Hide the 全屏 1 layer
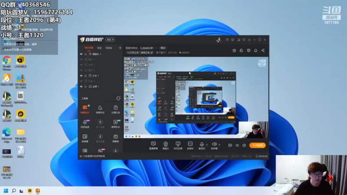Image resolution: width=347 pixels, height=195 pixels. pyautogui.click(x=81, y=87)
